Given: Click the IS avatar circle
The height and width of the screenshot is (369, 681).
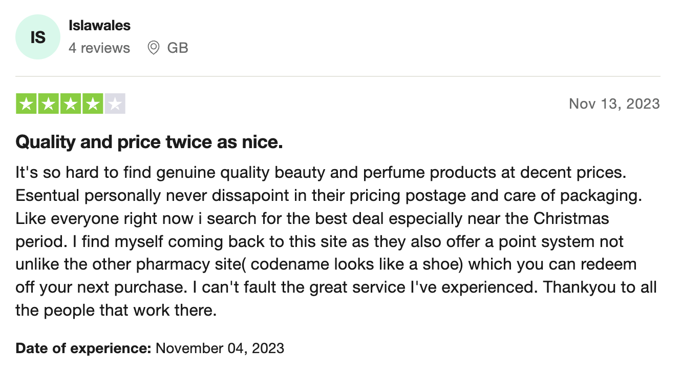Looking at the screenshot, I should (38, 37).
